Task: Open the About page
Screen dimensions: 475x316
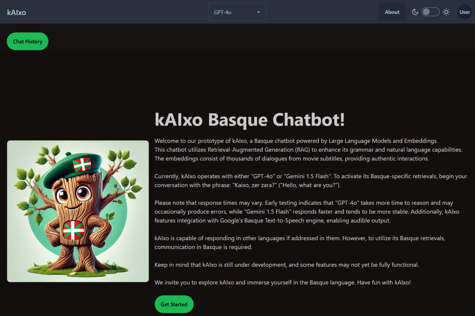Action: click(x=392, y=12)
